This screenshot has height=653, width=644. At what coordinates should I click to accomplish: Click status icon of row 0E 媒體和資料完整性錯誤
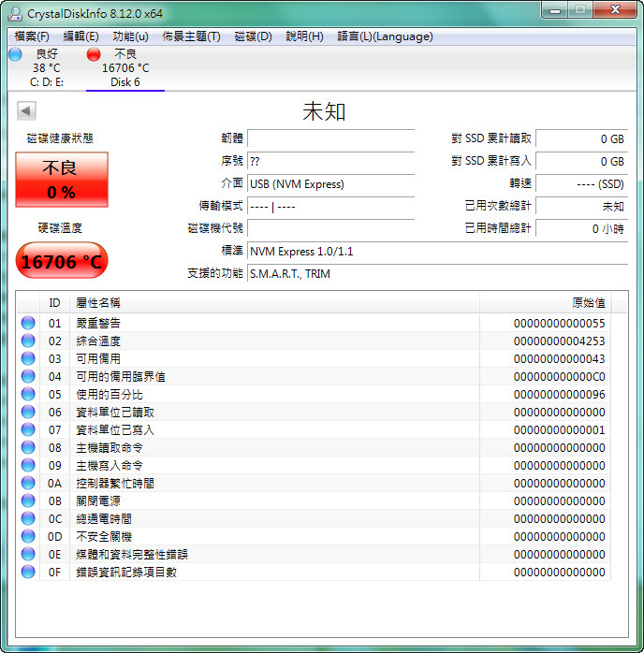[28, 554]
